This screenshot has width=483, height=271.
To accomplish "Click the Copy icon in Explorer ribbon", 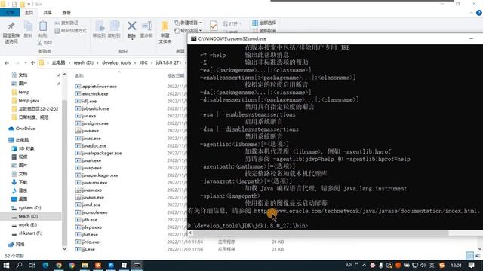I will (x=28, y=29).
